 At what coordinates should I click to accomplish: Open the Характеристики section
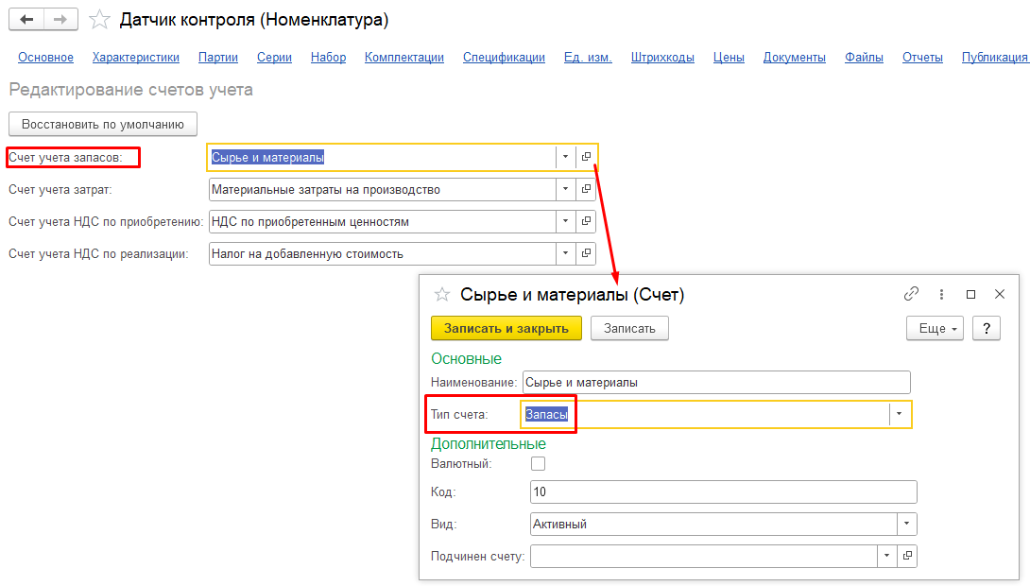tap(136, 57)
